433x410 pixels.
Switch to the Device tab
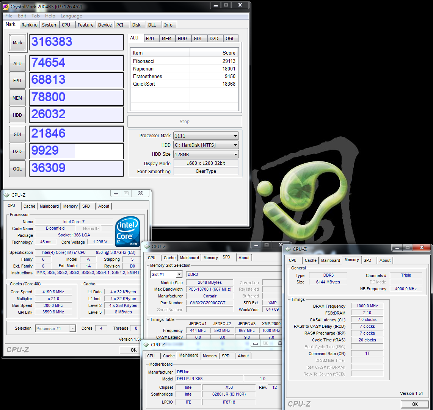105,25
